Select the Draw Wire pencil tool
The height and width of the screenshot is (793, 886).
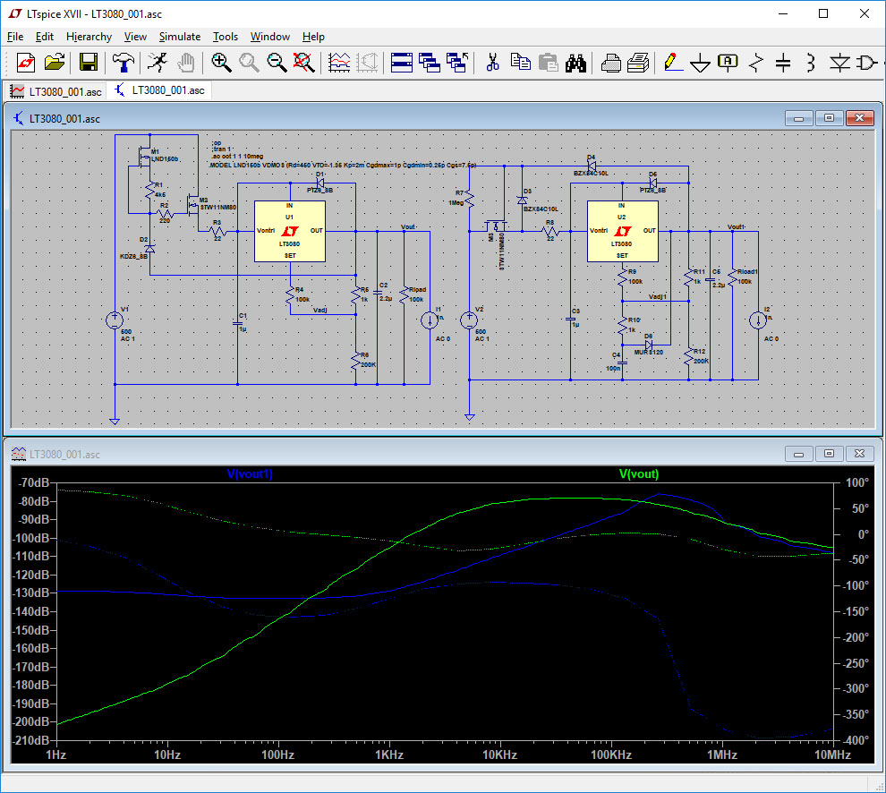pos(672,62)
